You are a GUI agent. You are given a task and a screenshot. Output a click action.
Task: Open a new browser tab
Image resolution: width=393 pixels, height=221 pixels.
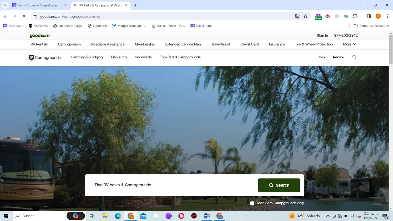tap(135, 5)
